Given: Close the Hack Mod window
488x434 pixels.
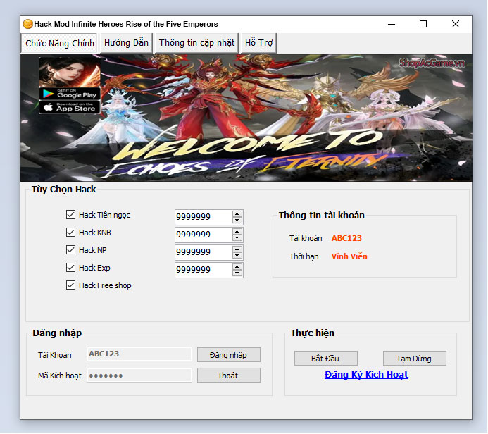Looking at the screenshot, I should [x=456, y=24].
